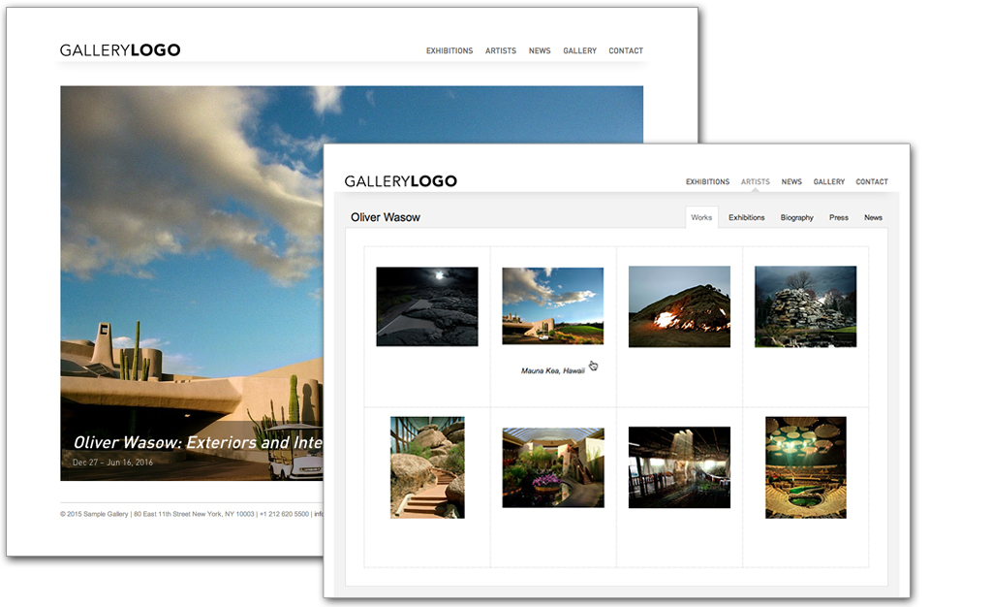Open the ARTISTS section in the navigation
This screenshot has width=992, height=607.
[756, 181]
